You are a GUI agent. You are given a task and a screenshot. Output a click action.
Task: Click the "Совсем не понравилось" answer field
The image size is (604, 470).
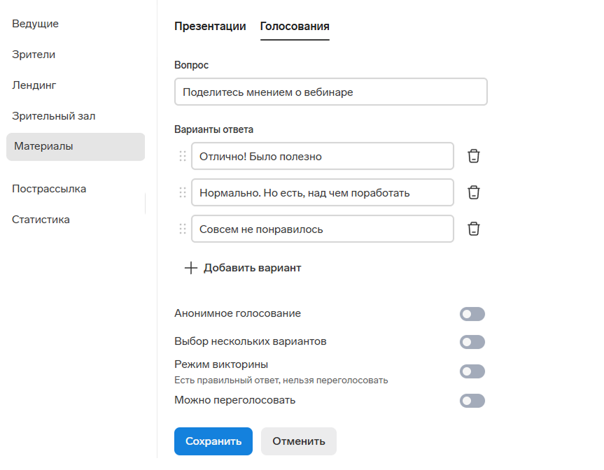(322, 229)
